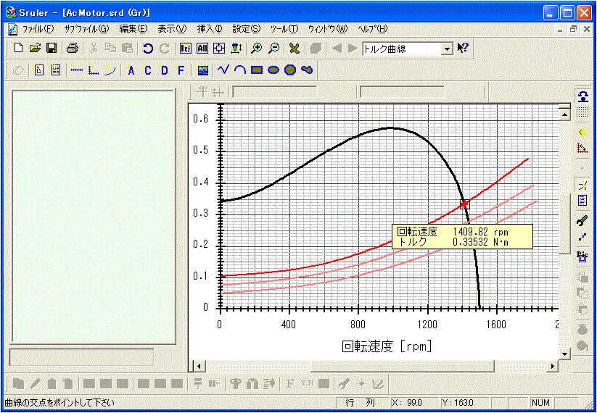Viewport: 597px width, 413px height.
Task: Open the 編集(E) menu
Action: click(x=133, y=29)
